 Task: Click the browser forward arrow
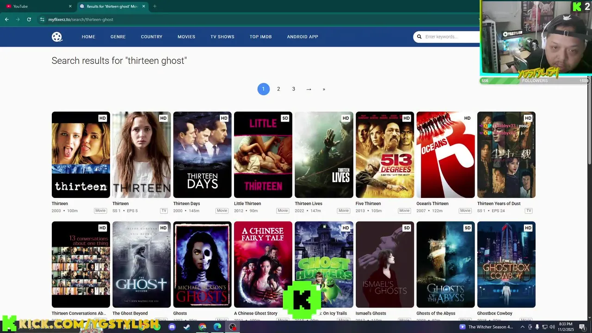pyautogui.click(x=18, y=19)
